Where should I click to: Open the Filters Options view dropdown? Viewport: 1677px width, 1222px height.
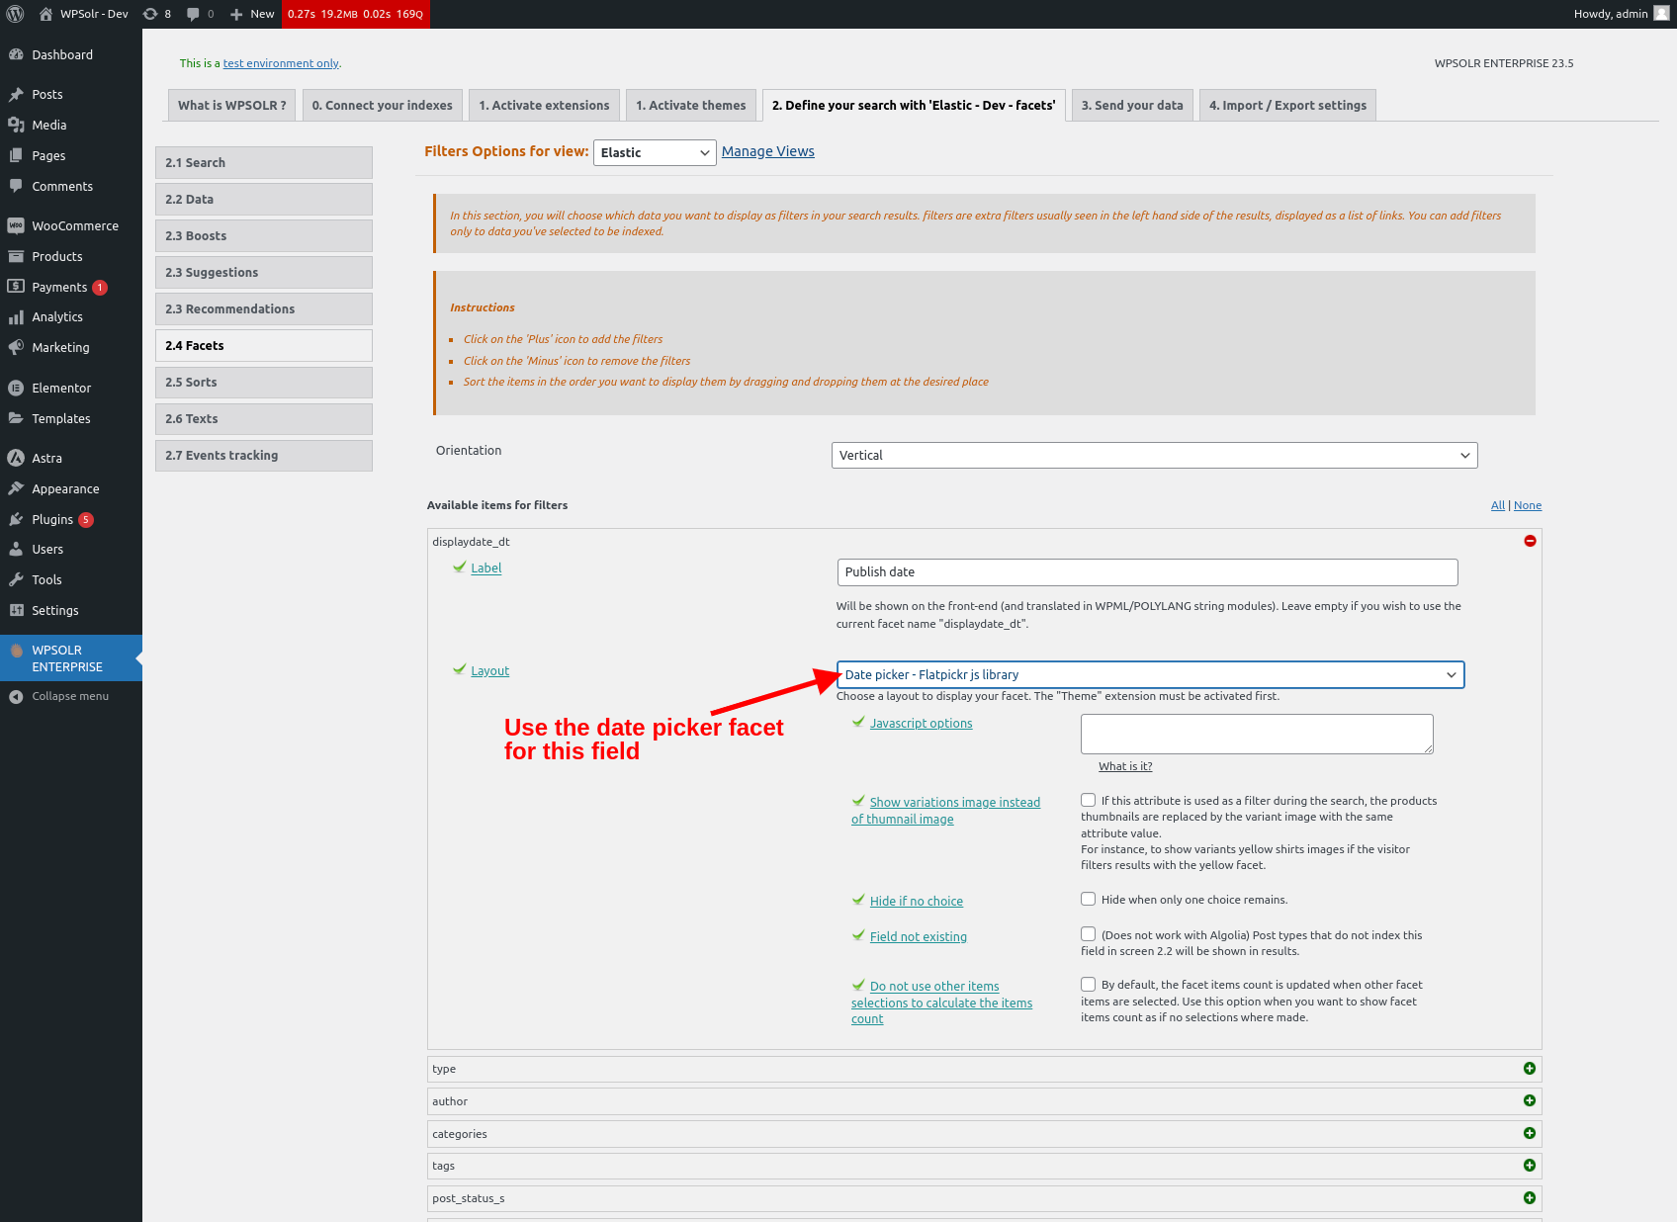(x=655, y=152)
